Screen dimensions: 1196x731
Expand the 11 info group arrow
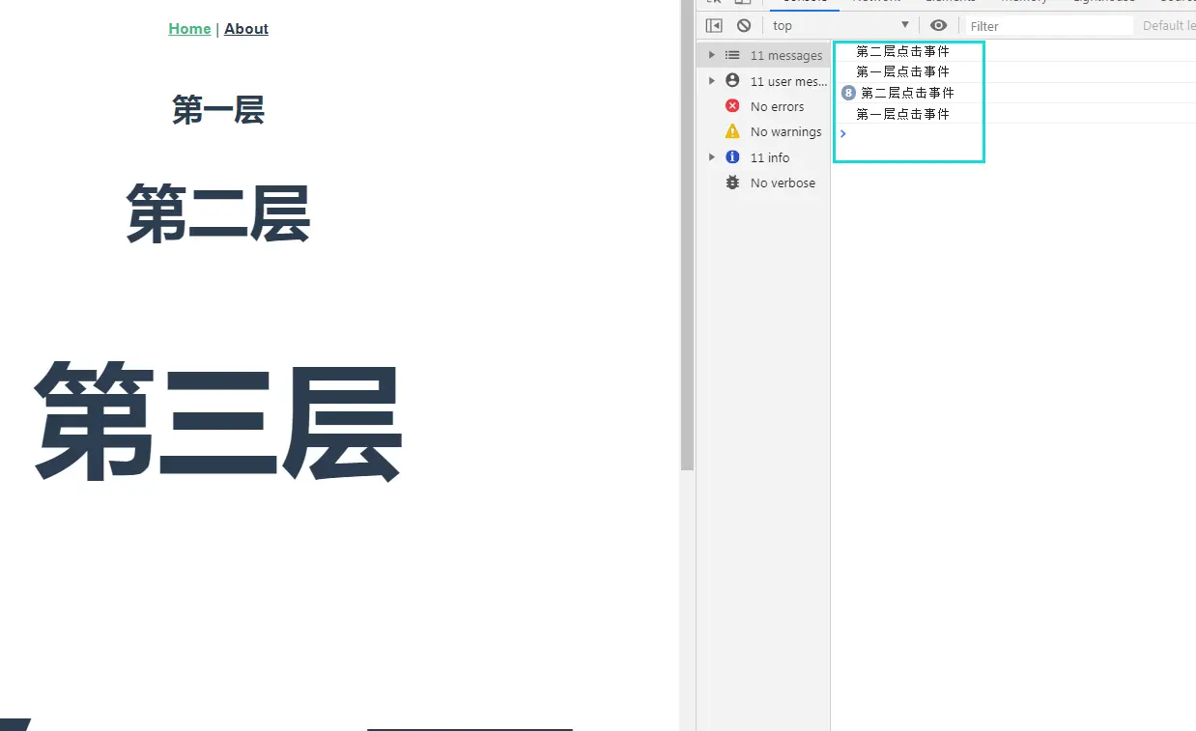point(712,157)
